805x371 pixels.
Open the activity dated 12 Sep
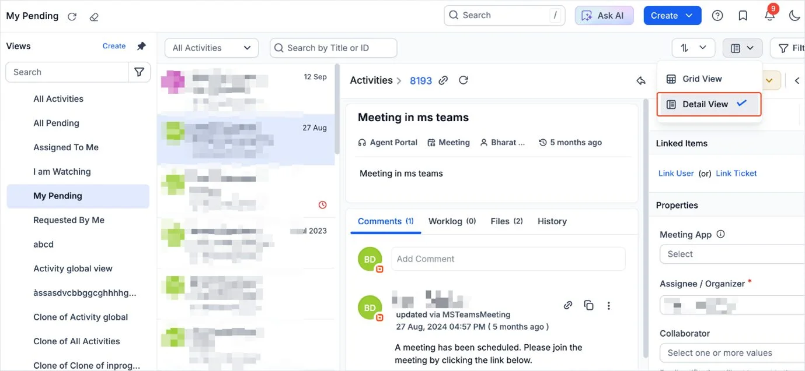pos(245,89)
